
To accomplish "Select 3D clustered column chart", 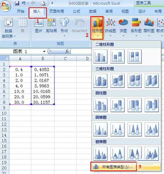I will click(x=101, y=81).
